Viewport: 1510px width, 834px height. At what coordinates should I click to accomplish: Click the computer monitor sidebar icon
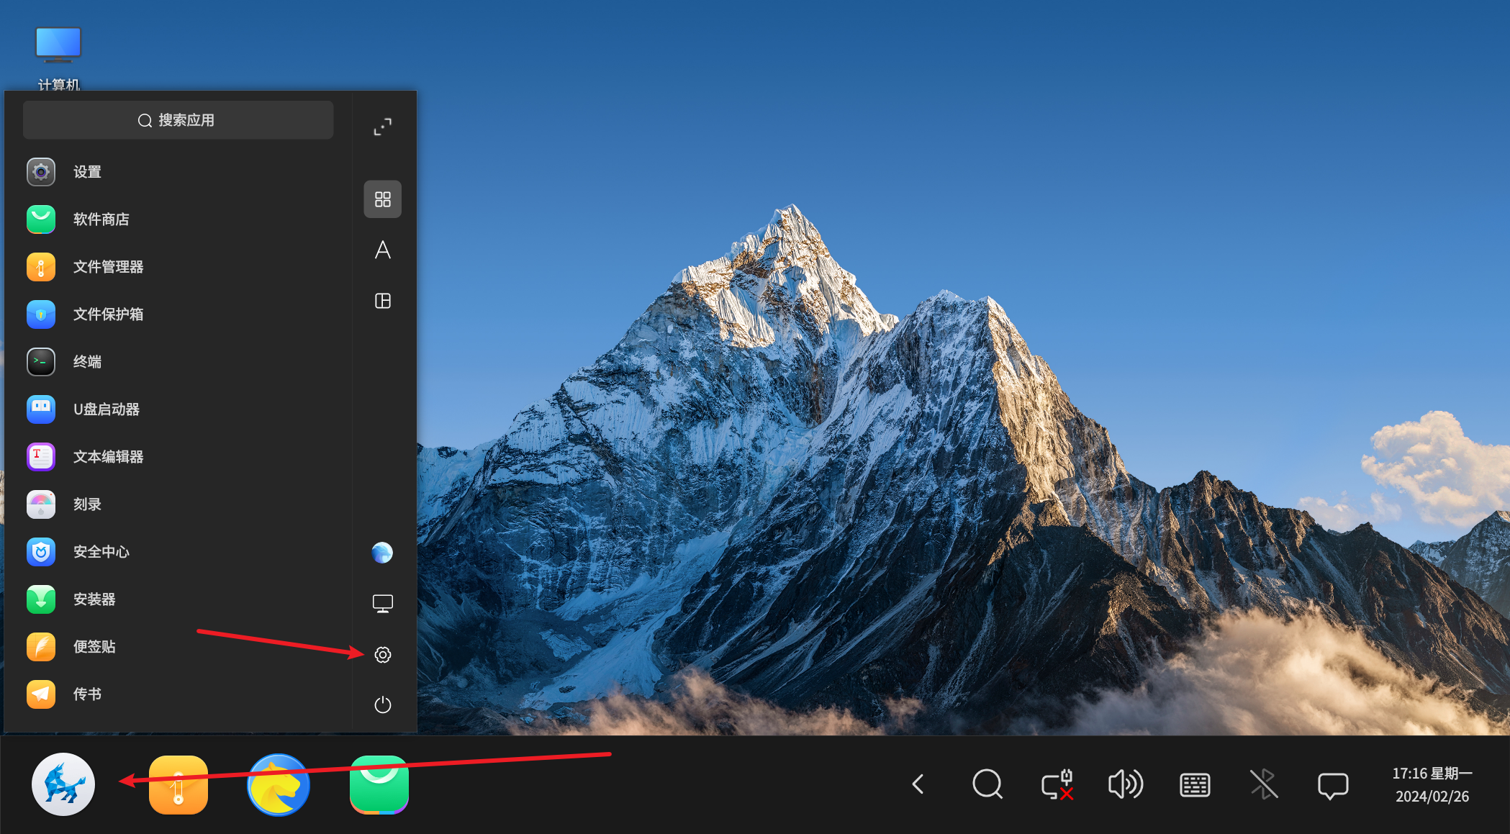pos(382,604)
